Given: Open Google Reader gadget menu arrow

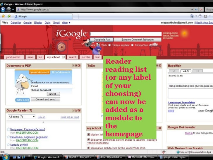Looking at the screenshot, I should click(x=73, y=110).
